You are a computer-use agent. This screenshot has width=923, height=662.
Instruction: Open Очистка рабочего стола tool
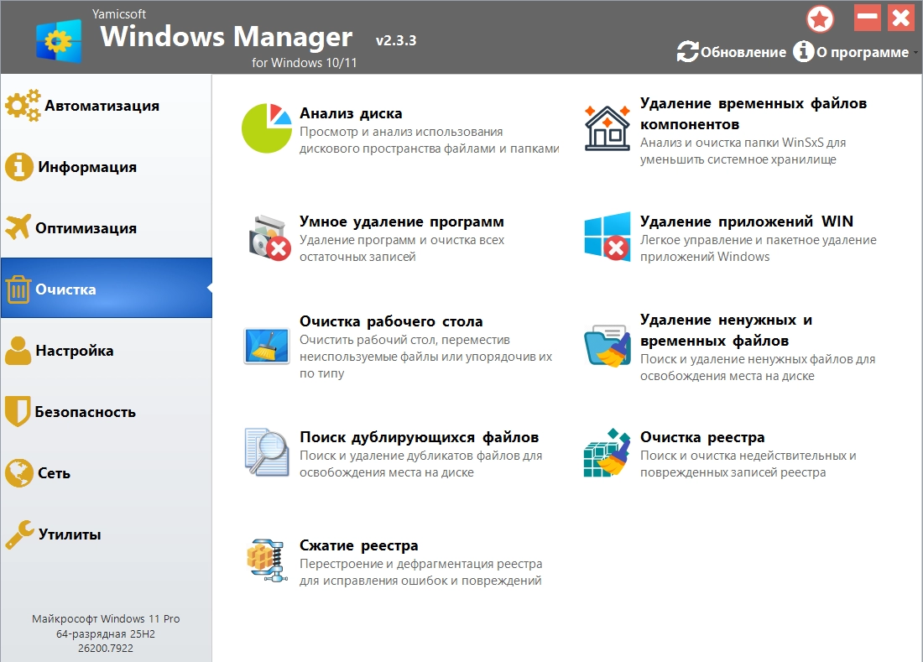point(391,321)
